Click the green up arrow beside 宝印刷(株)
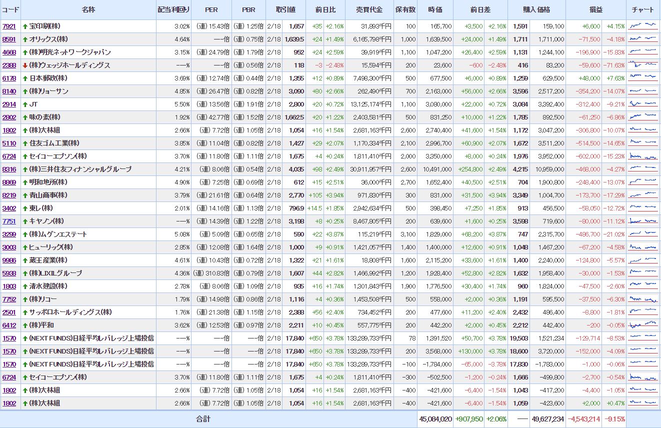 [x=25, y=26]
